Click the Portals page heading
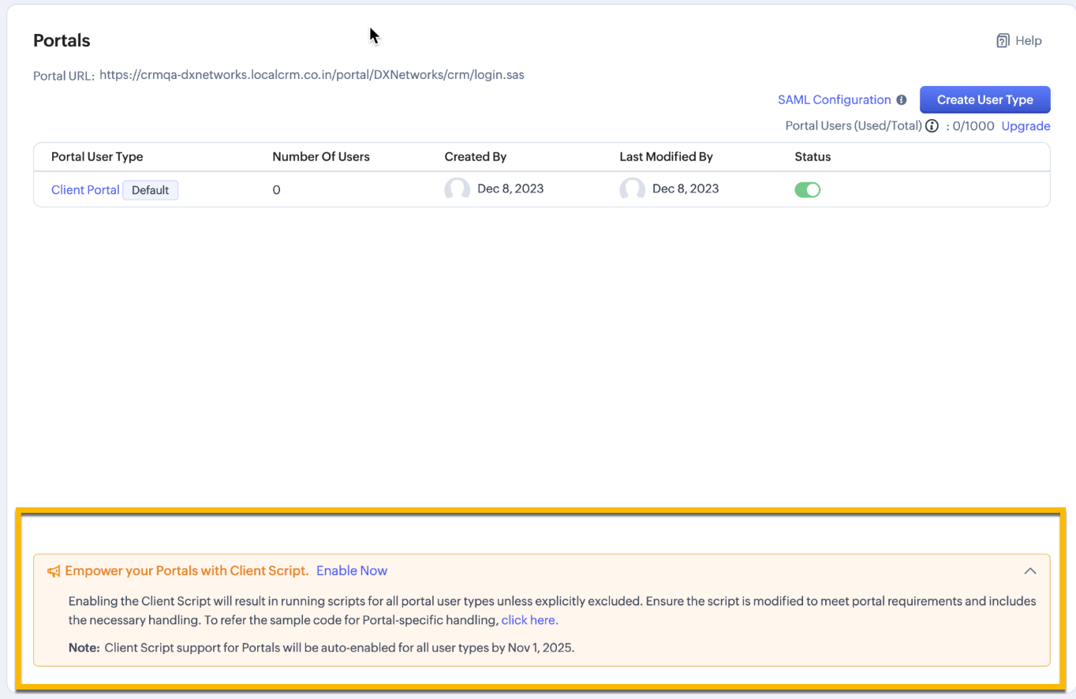 pyautogui.click(x=62, y=40)
